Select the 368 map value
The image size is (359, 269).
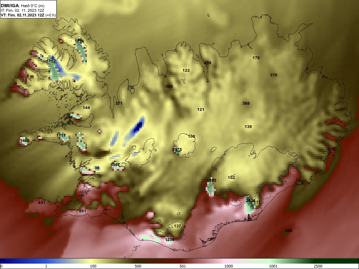246,103
